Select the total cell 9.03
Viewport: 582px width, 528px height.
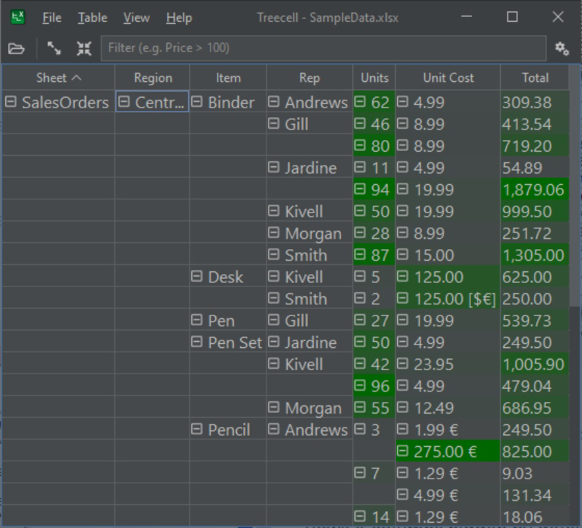[534, 473]
